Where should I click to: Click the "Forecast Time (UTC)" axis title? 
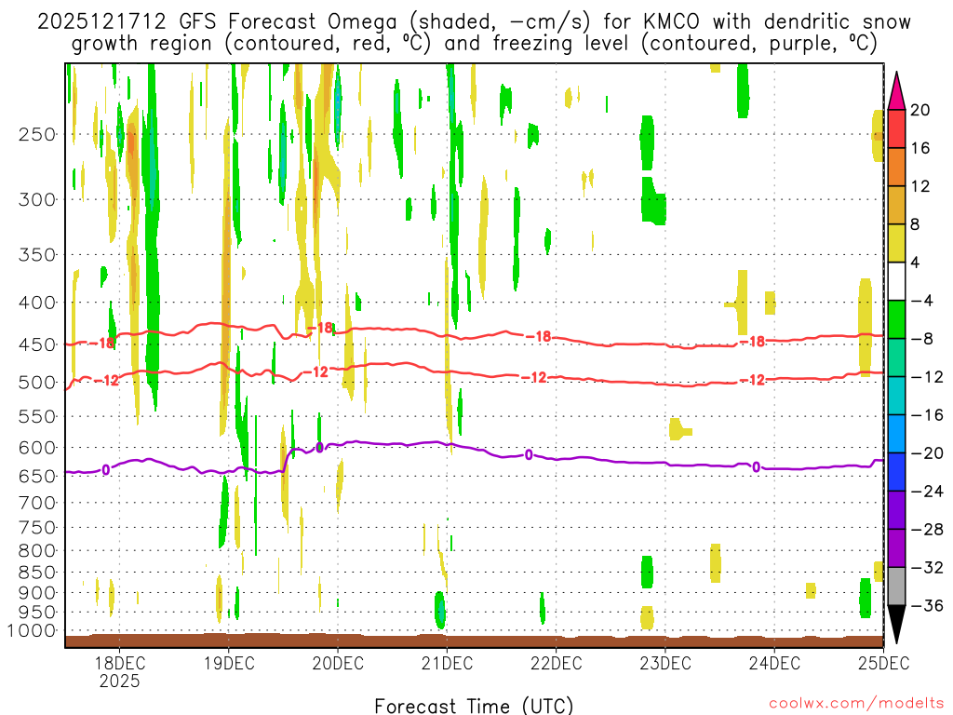tap(474, 706)
